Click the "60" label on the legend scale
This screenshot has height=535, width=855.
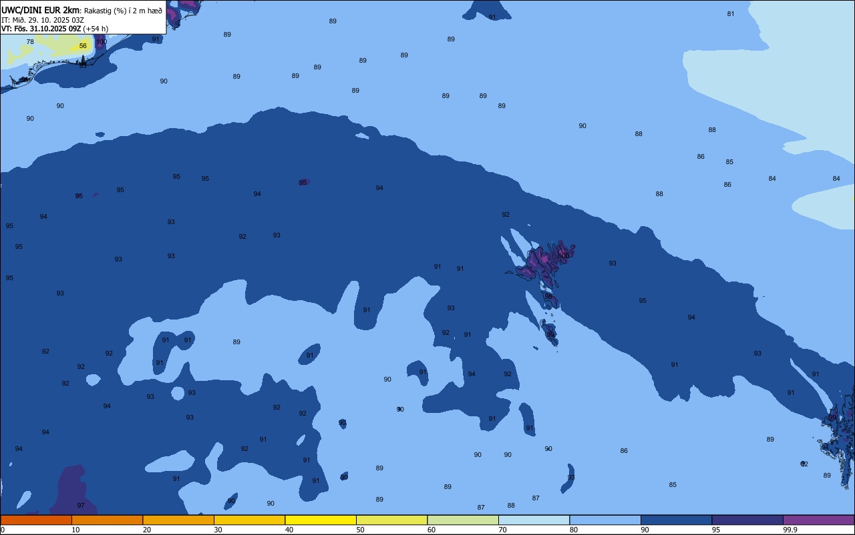tap(432, 530)
